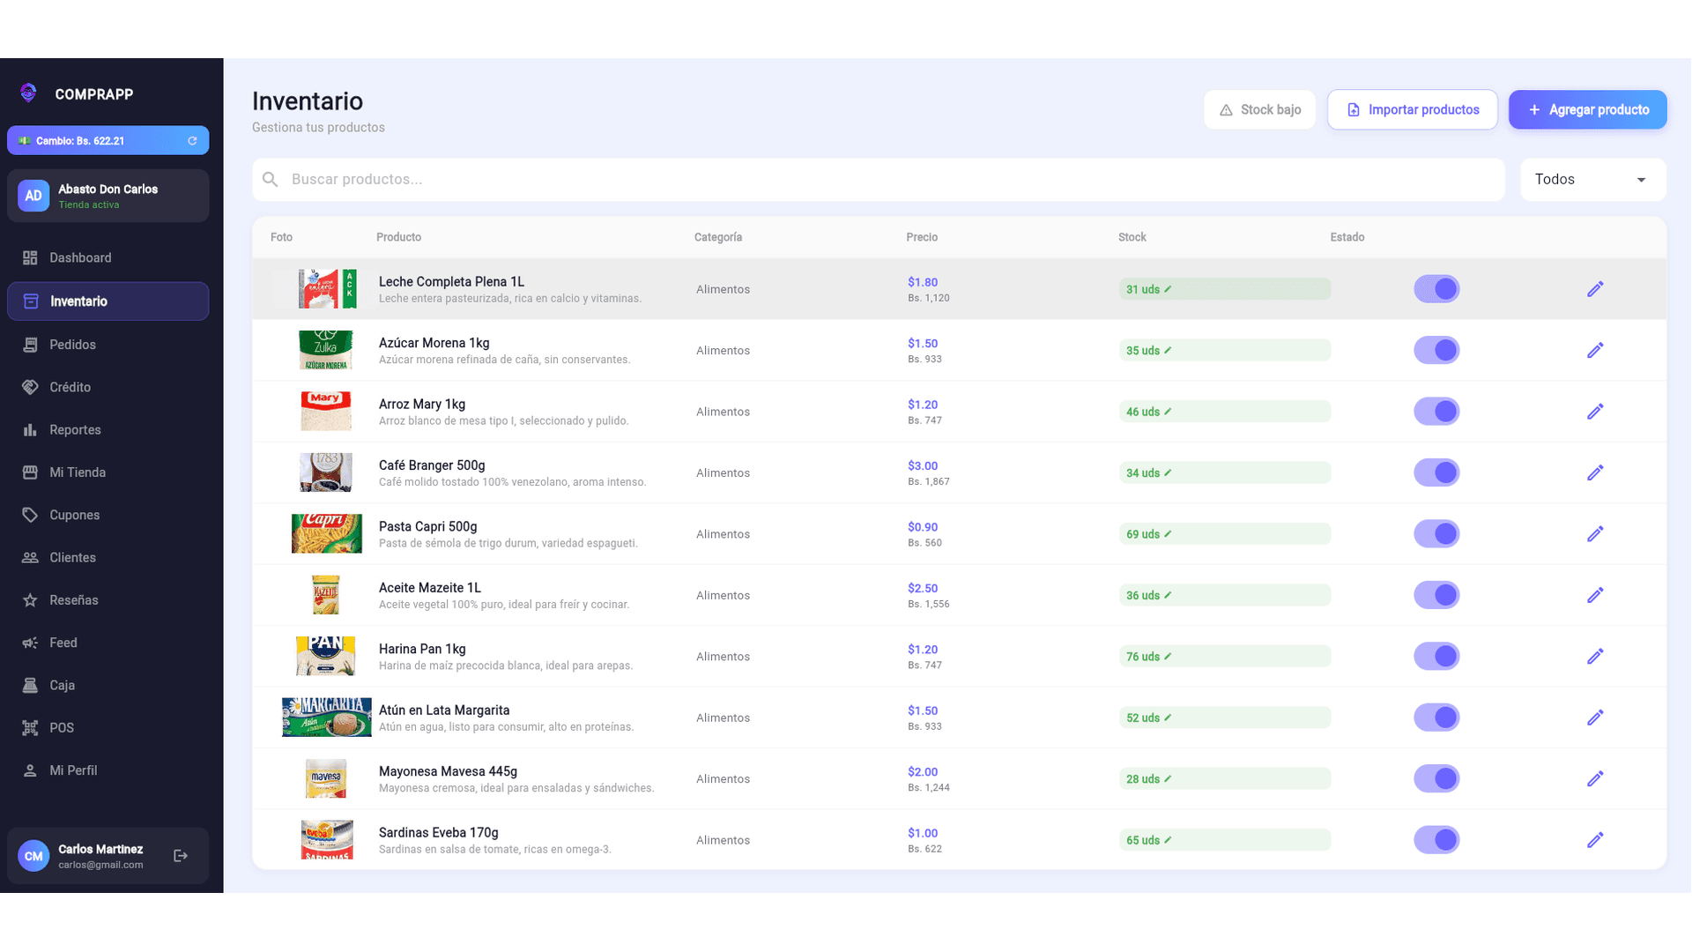This screenshot has width=1692, height=952.
Task: Open Crédito in the sidebar
Action: 108,387
